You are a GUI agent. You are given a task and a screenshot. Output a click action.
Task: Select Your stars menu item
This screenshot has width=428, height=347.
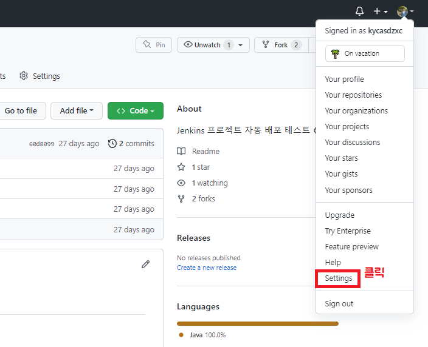click(341, 158)
